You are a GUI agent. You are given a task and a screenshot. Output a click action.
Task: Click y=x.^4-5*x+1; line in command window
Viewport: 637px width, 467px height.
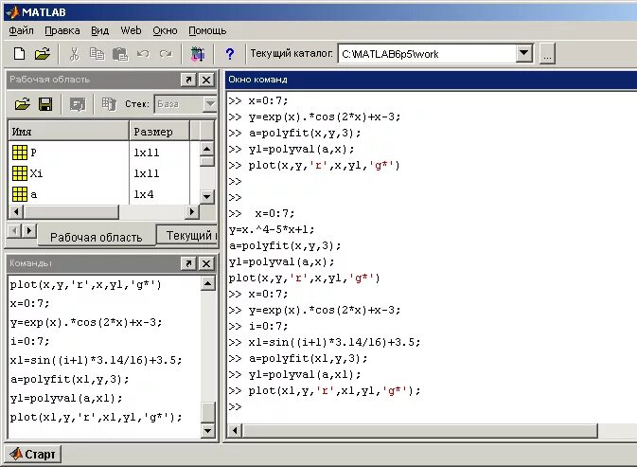[x=272, y=229]
